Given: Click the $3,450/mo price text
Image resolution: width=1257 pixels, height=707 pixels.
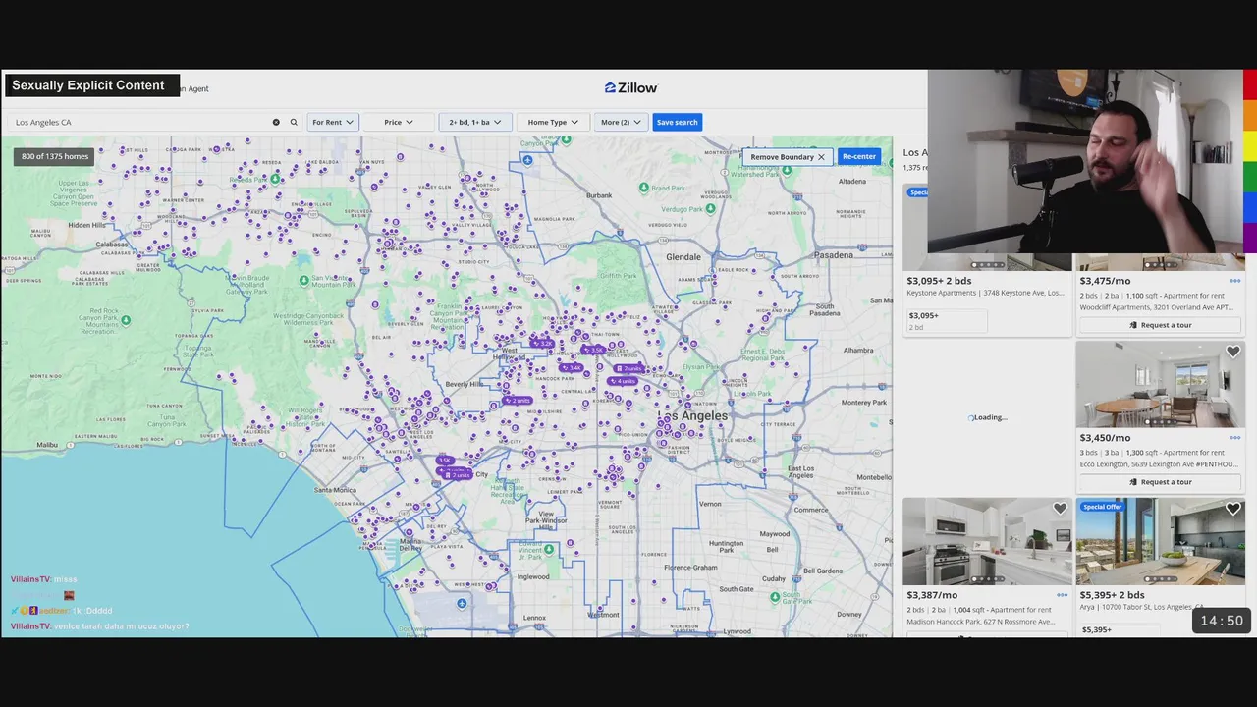Looking at the screenshot, I should click(x=1105, y=438).
